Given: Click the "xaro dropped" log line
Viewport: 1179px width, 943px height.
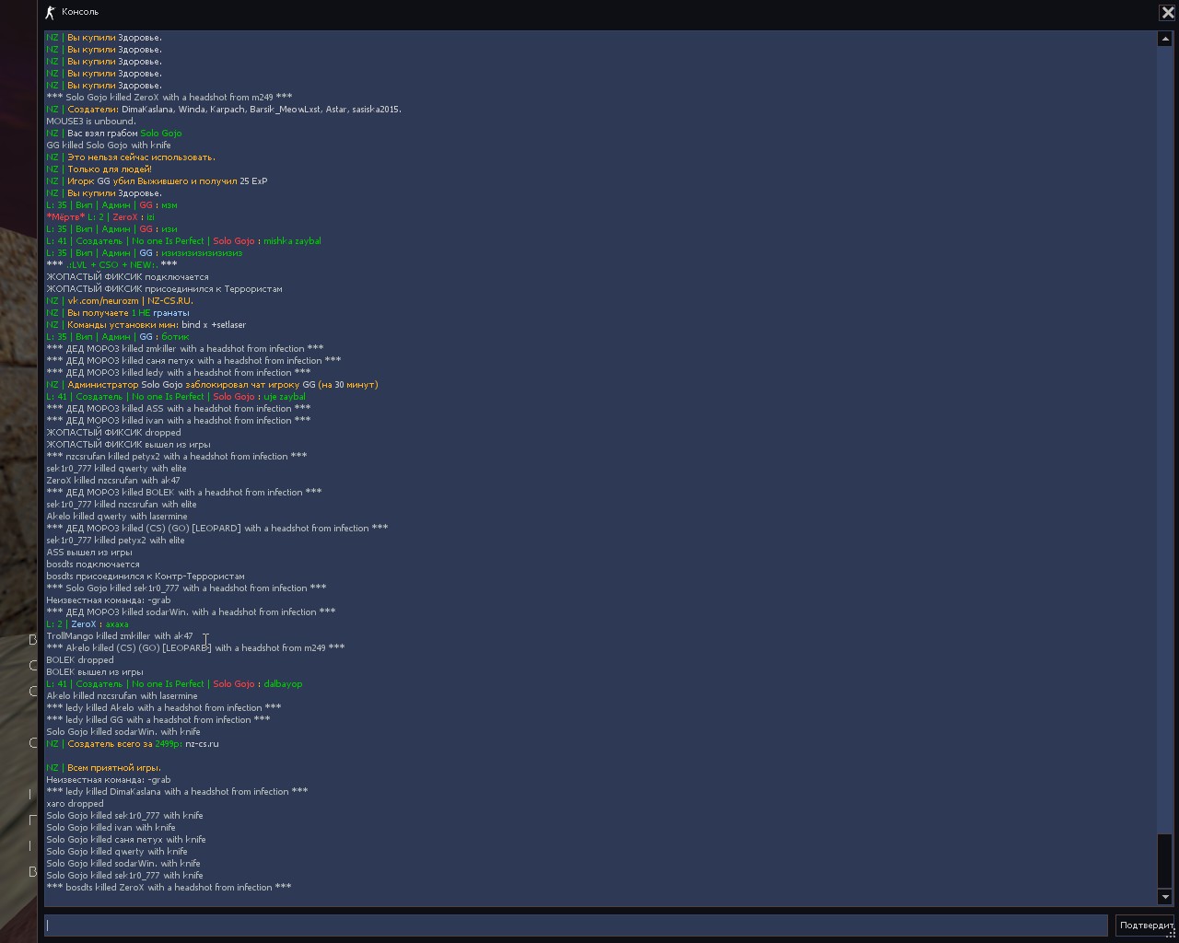Looking at the screenshot, I should [75, 803].
